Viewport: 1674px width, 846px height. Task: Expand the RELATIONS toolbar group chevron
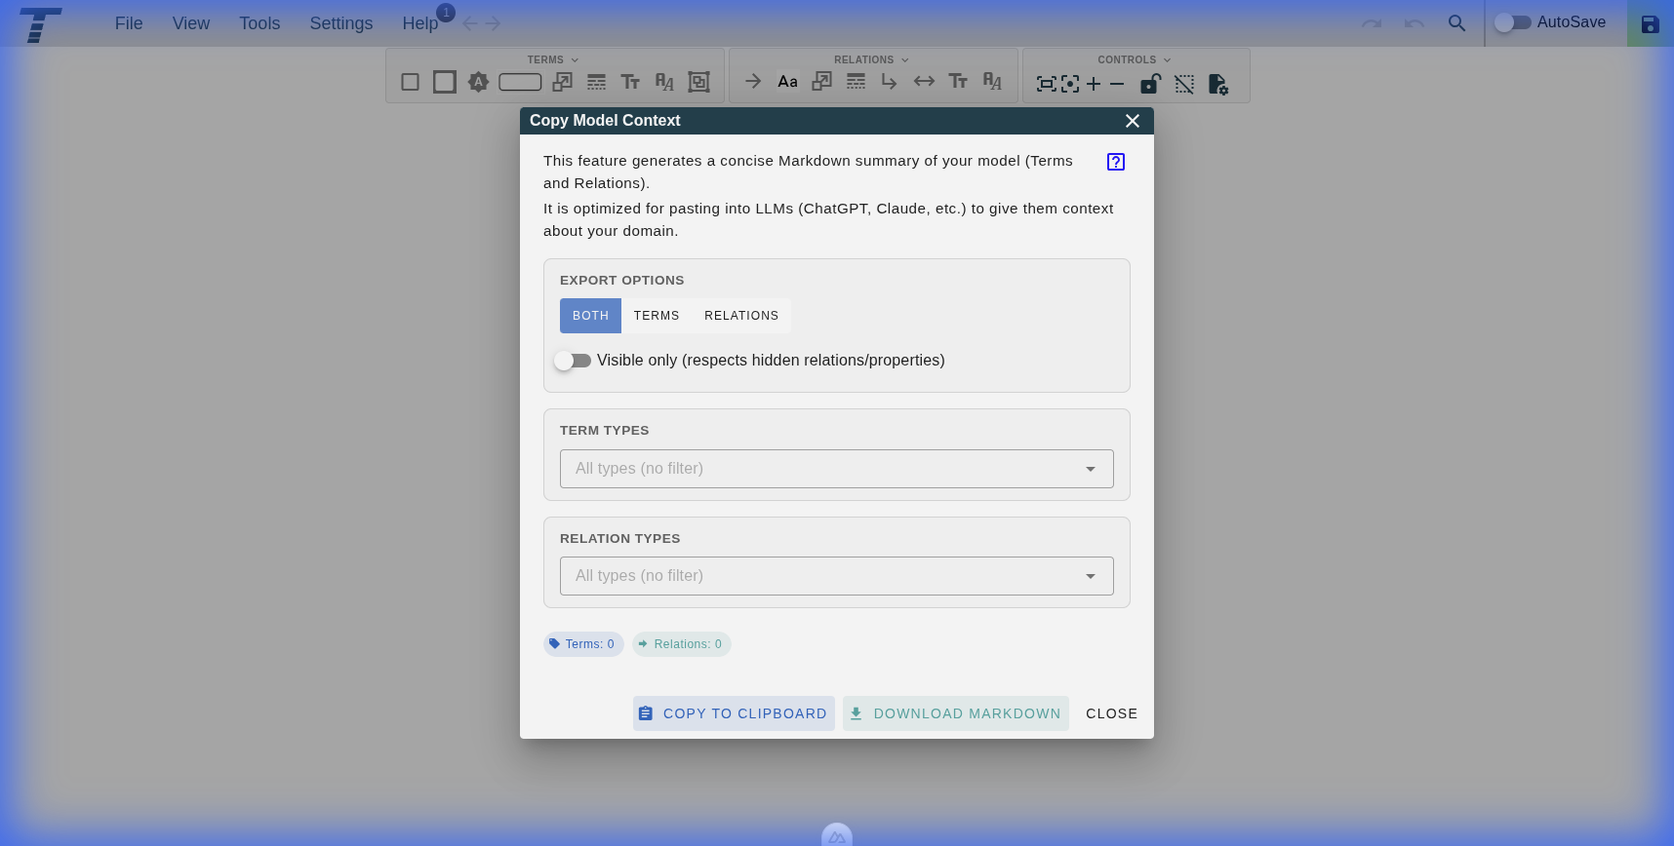(905, 60)
